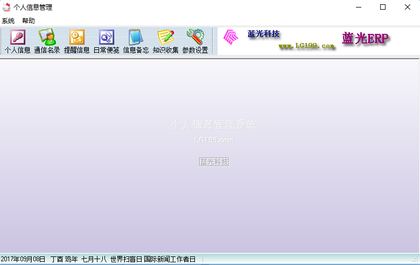Viewport: 420px width, 265px height.
Task: Select the 信息备忘 memo tool
Action: (136, 41)
